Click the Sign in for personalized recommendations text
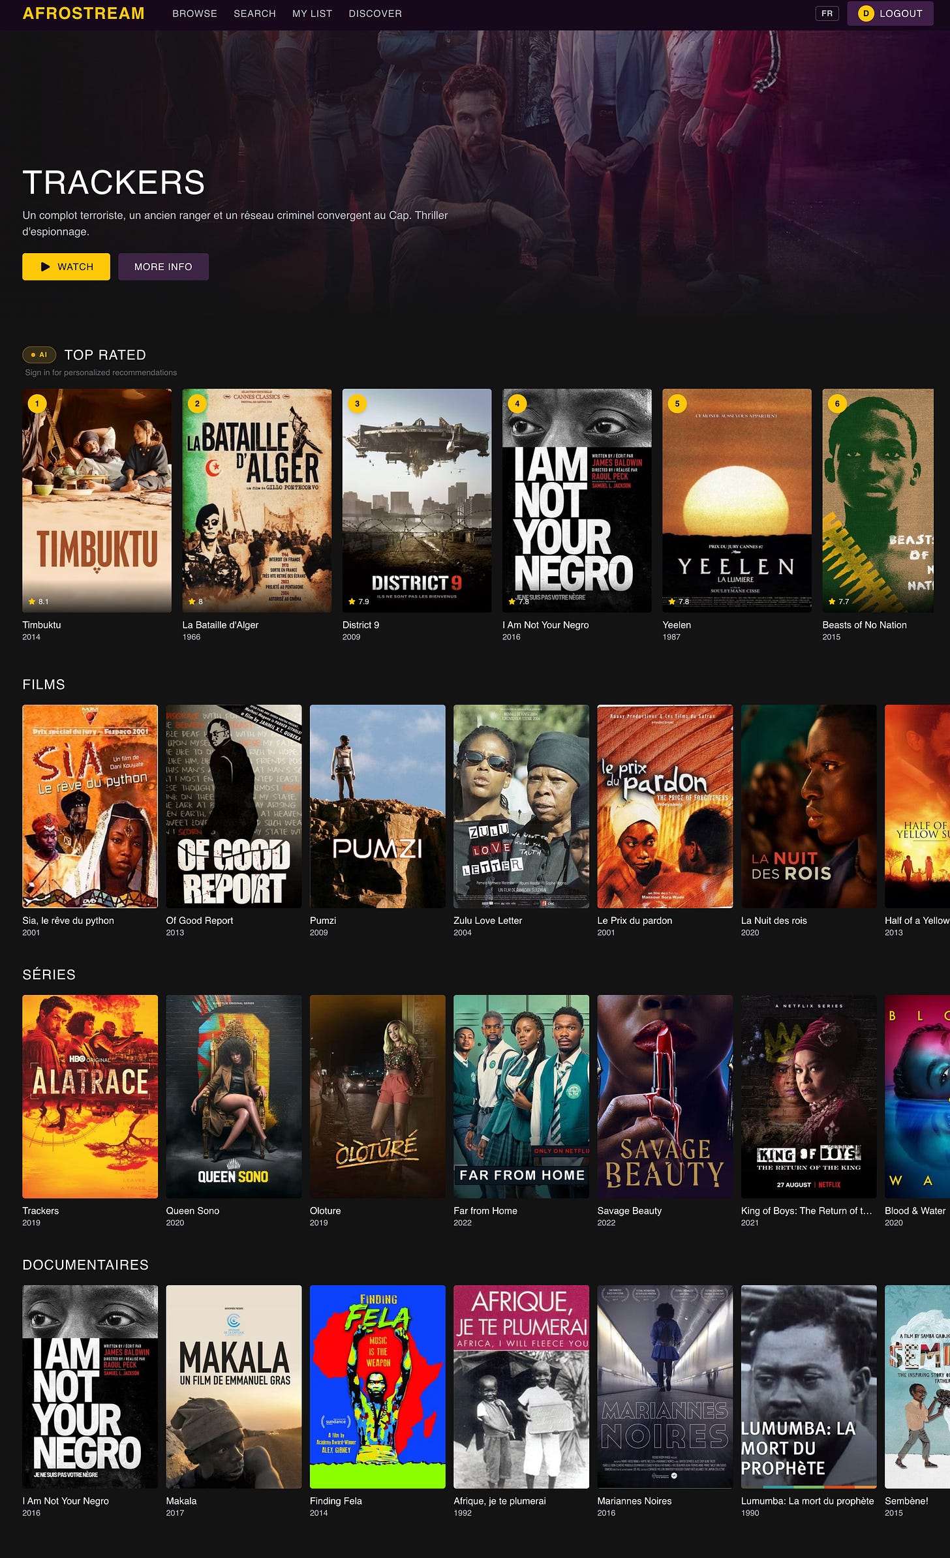The height and width of the screenshot is (1558, 950). coord(101,373)
